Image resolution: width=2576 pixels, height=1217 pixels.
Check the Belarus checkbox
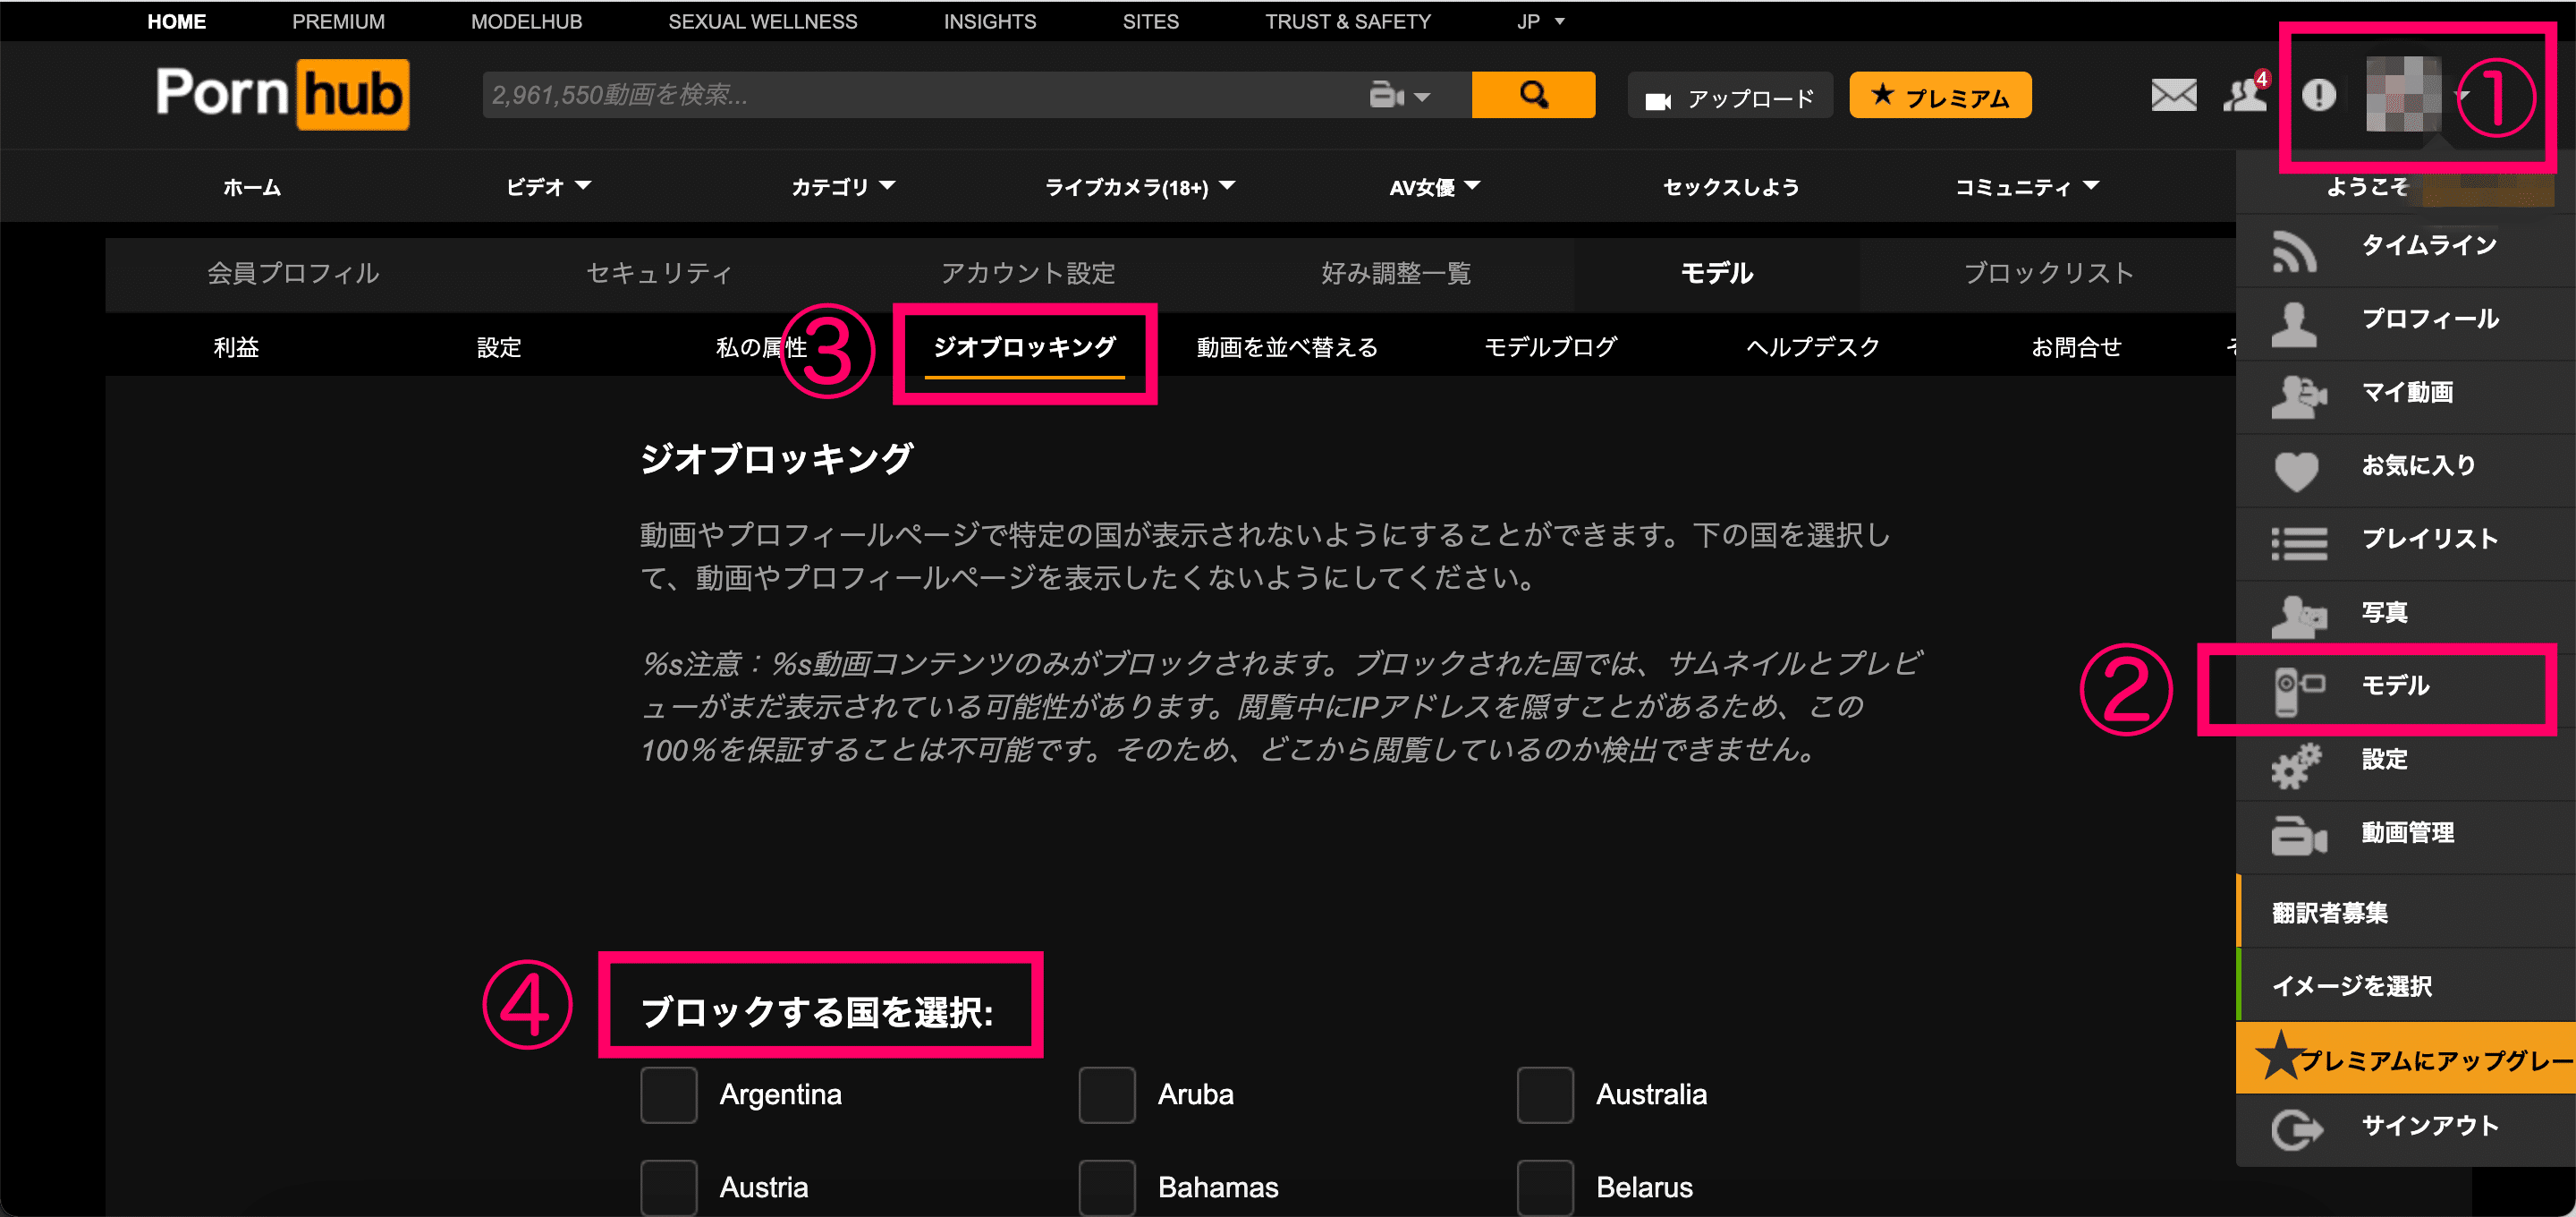point(1544,1187)
